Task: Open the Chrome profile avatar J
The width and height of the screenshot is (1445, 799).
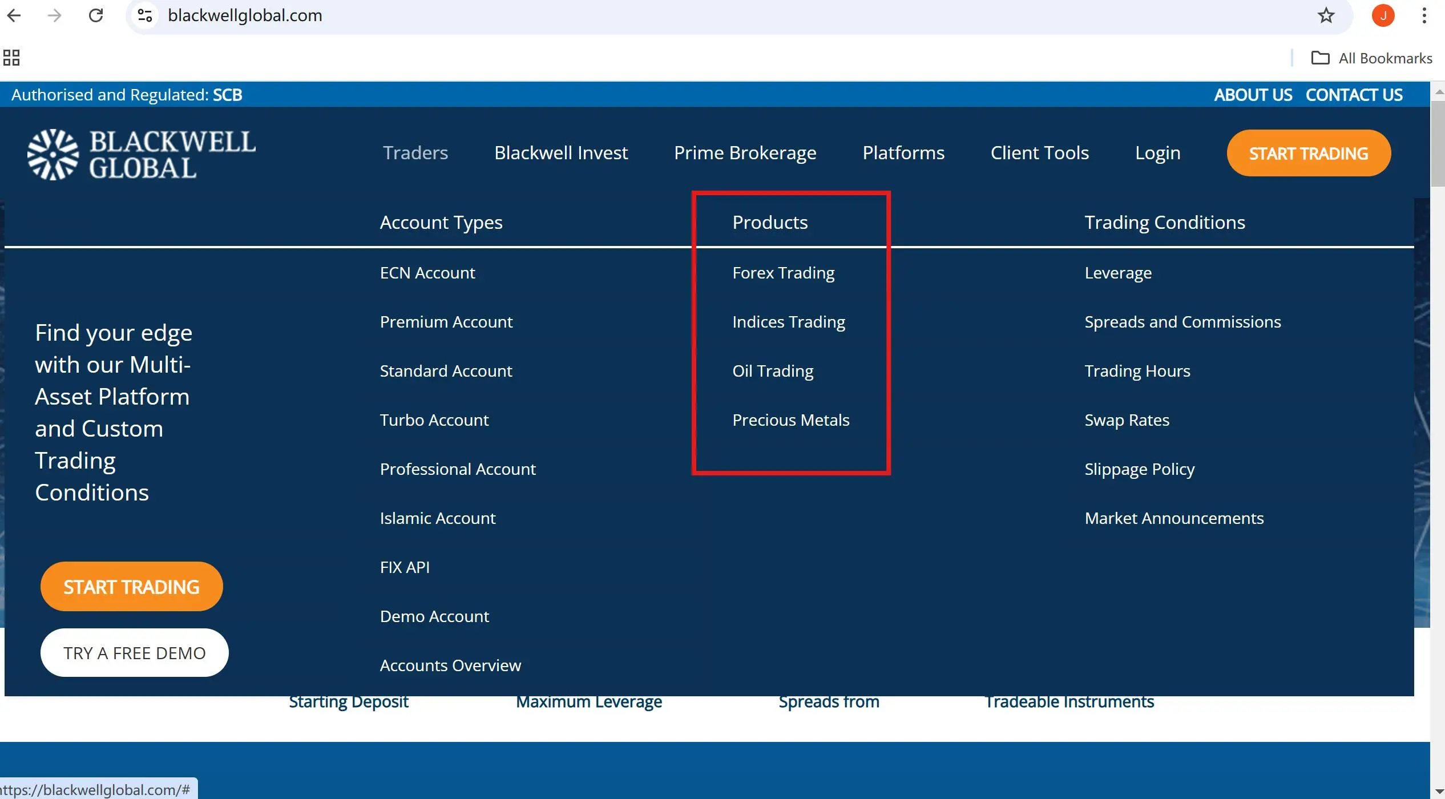Action: (1383, 15)
